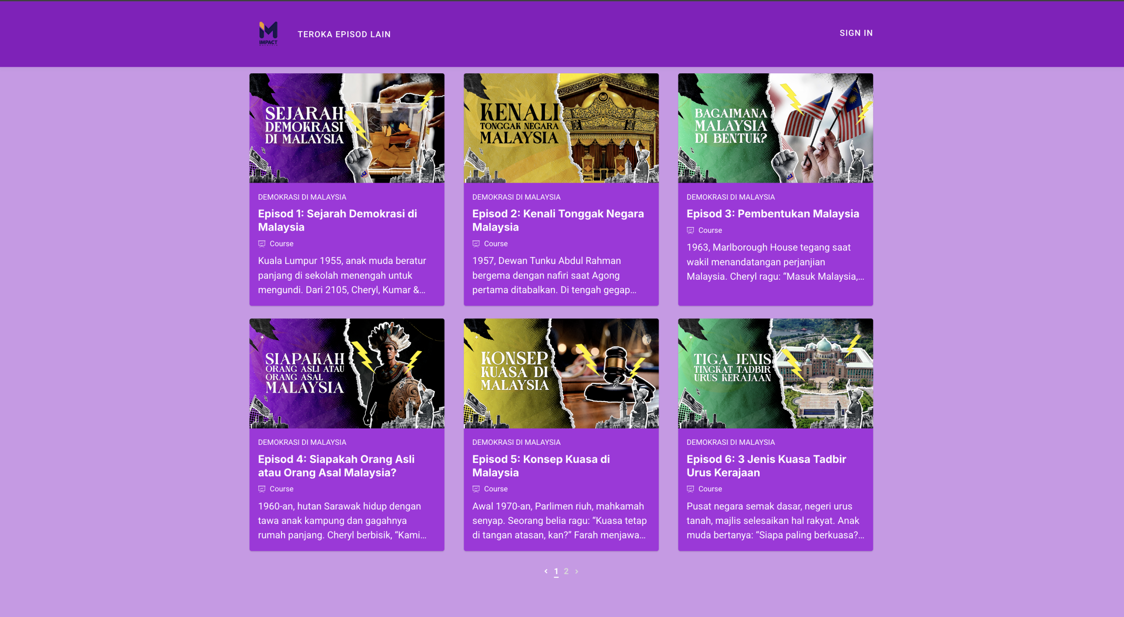Select page 1 in pagination
The image size is (1124, 617).
click(x=556, y=571)
